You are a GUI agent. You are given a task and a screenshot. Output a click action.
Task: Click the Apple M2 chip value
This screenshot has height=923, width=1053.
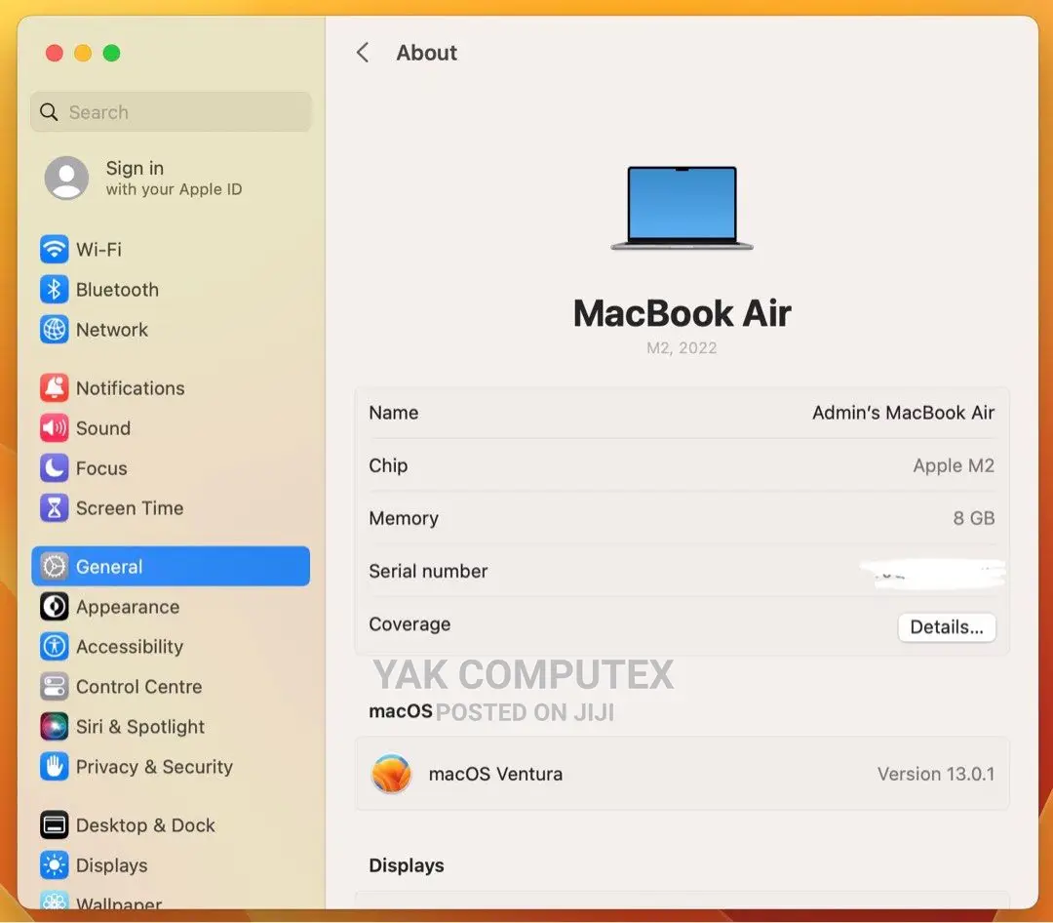pyautogui.click(x=953, y=465)
